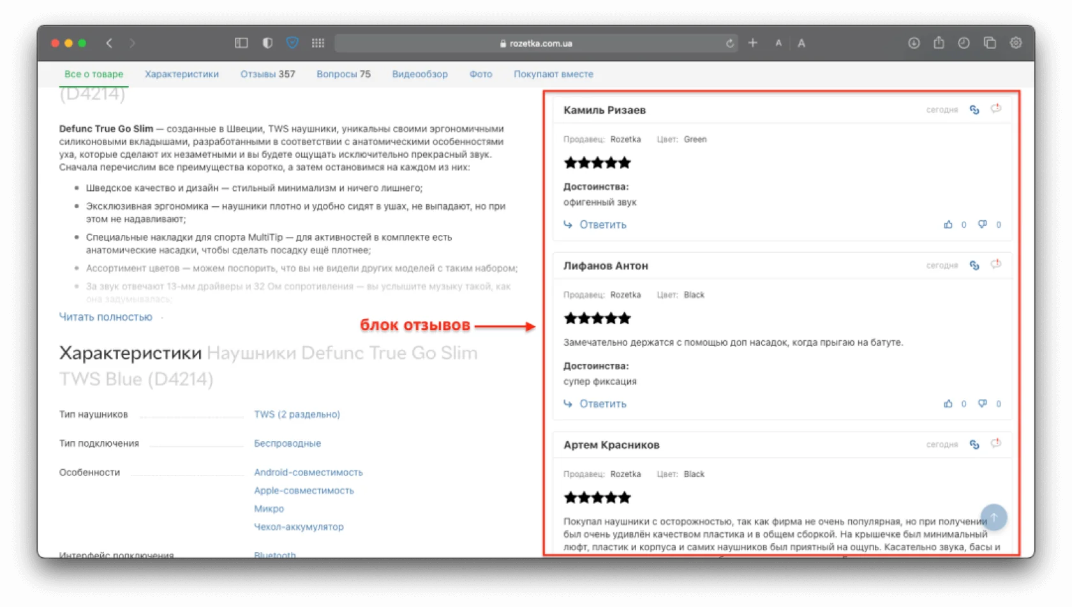The image size is (1072, 607).
Task: Show the Покупают вместе tab
Action: (x=554, y=74)
